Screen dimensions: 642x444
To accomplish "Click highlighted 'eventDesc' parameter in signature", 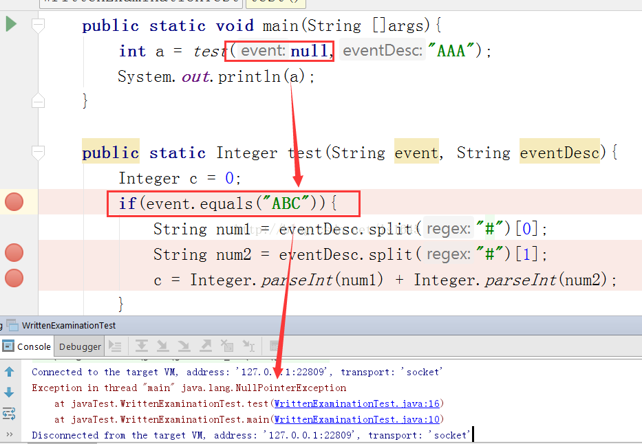I will 559,153.
